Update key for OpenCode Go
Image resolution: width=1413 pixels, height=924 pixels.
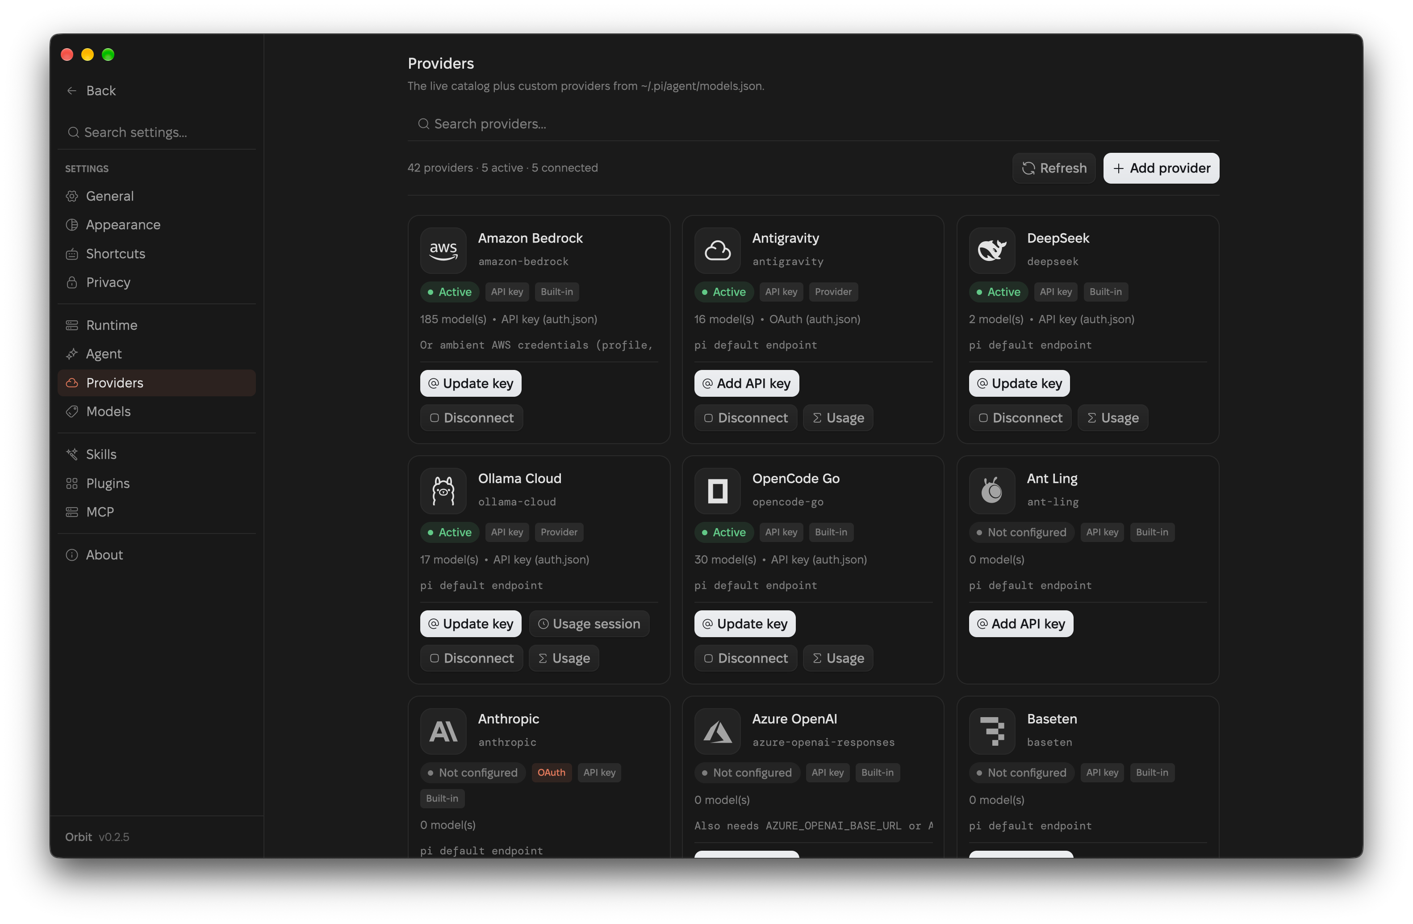point(745,624)
